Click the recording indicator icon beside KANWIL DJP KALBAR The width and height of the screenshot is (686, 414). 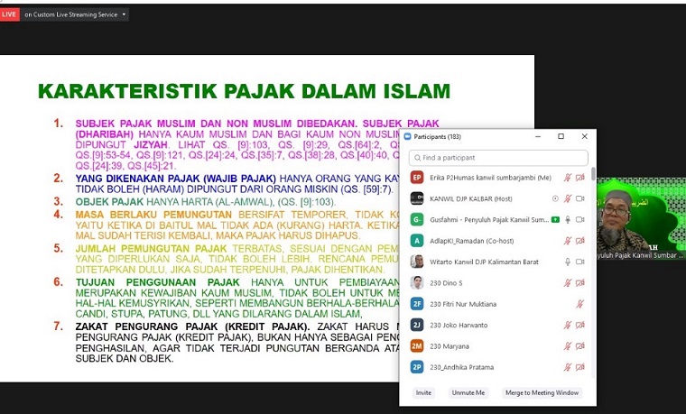point(555,198)
